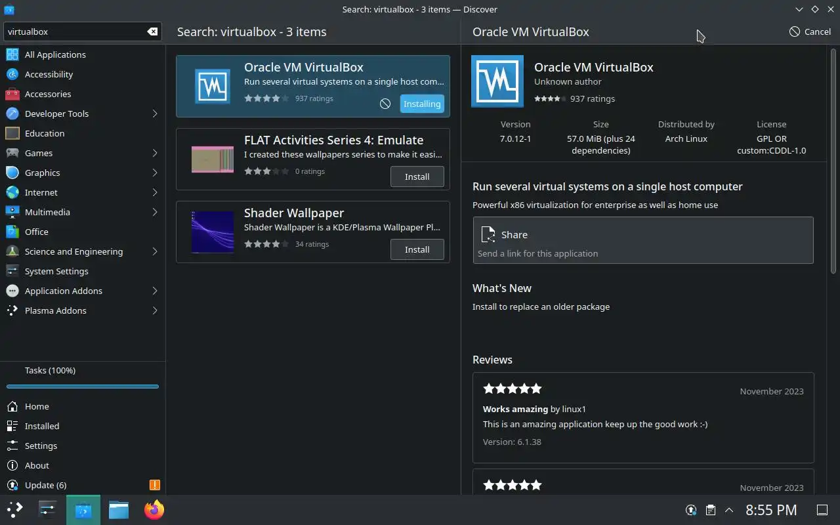The width and height of the screenshot is (840, 525).
Task: Open the Home page
Action: pyautogui.click(x=83, y=406)
